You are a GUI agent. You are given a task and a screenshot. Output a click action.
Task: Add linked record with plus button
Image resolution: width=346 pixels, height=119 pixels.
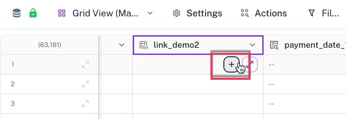point(232,64)
